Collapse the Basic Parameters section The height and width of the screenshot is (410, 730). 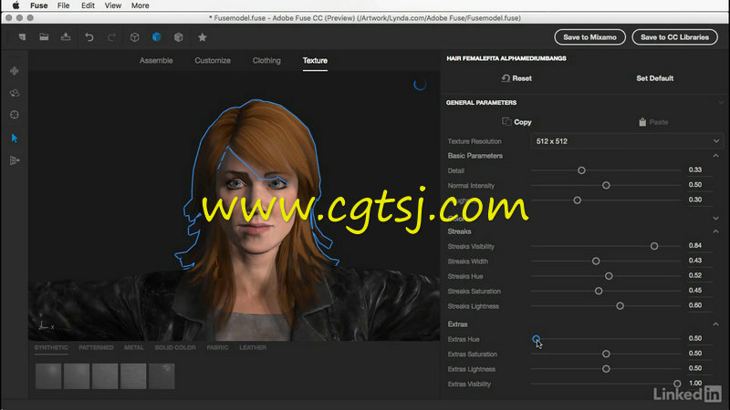716,156
